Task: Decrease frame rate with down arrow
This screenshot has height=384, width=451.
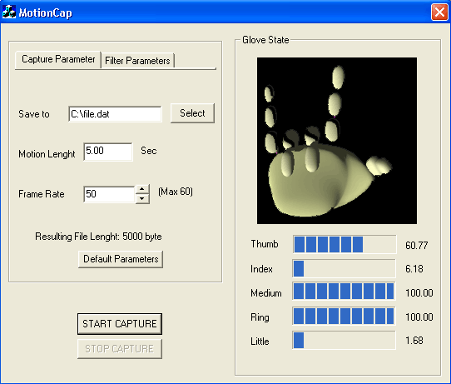Action: [142, 198]
